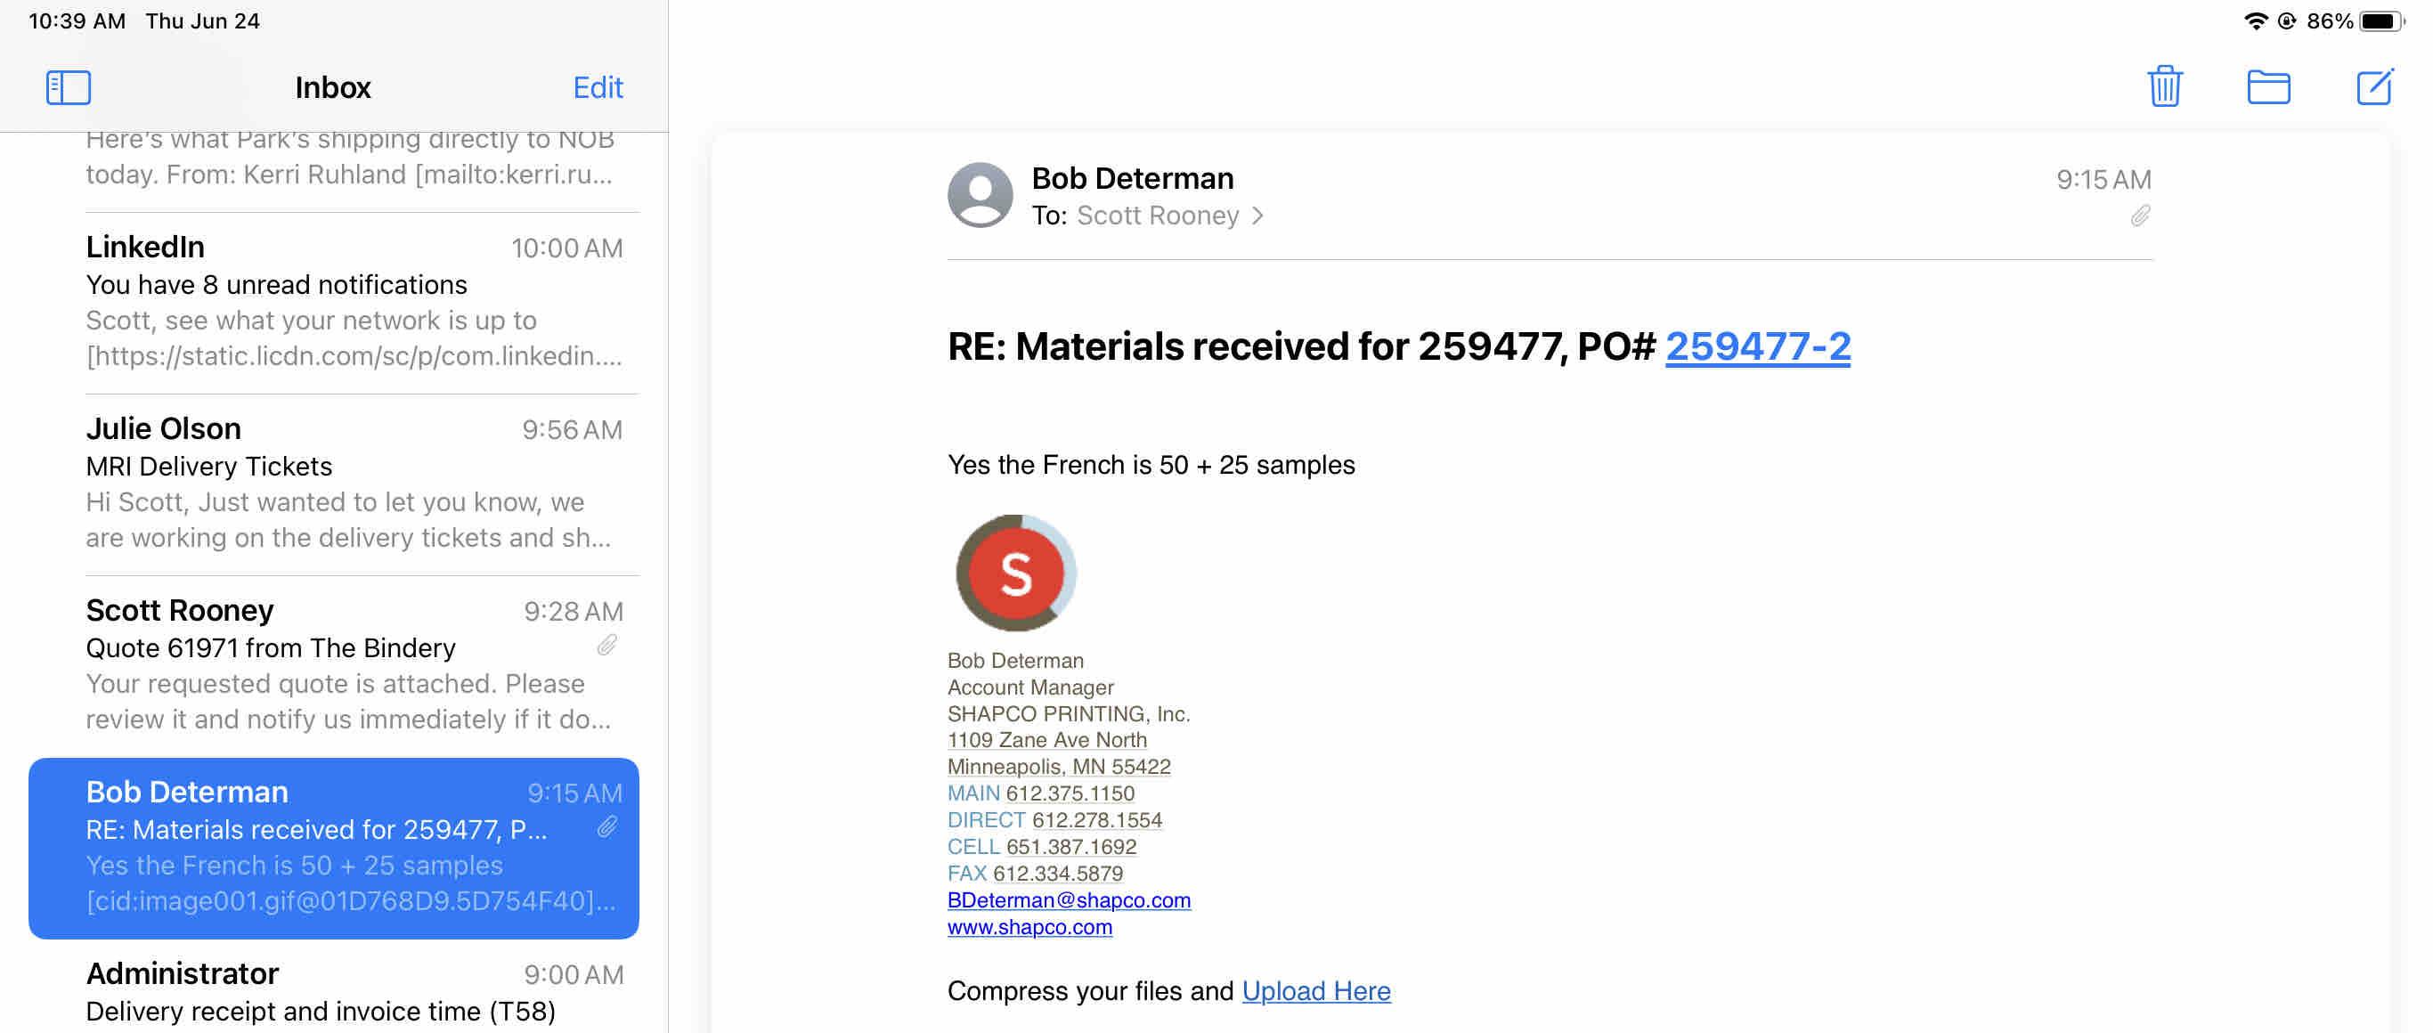Click the Edit button in Inbox
Viewport: 2433px width, 1033px height.
(x=597, y=88)
